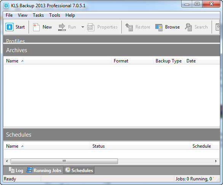Click the Restore toolbar button
The image size is (223, 185).
138,27
